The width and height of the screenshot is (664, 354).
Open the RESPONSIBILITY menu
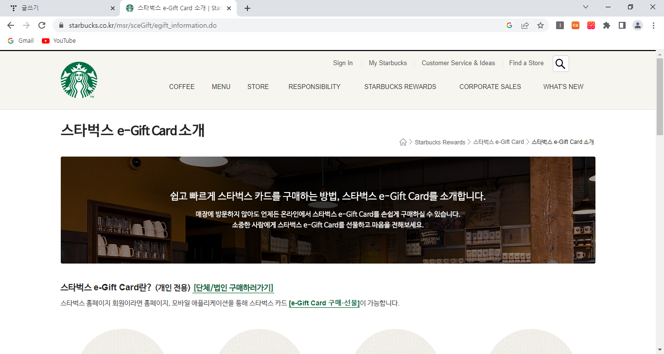point(315,87)
